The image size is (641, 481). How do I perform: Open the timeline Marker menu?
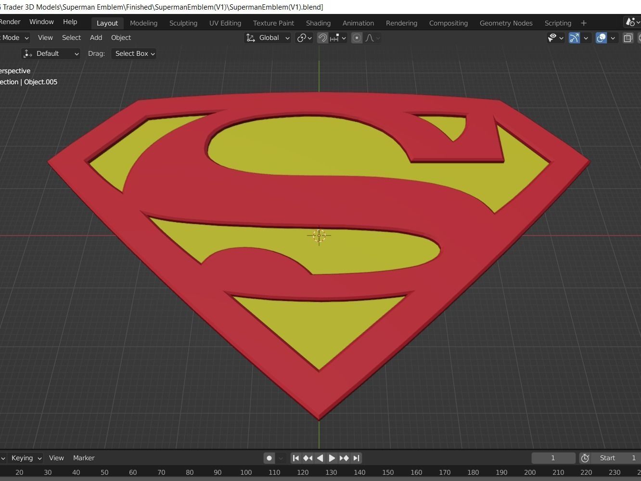click(x=84, y=458)
